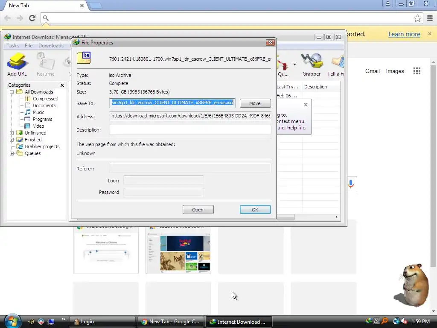437x328 pixels.
Task: Switch to Google Chrome taskbar item
Action: click(170, 322)
